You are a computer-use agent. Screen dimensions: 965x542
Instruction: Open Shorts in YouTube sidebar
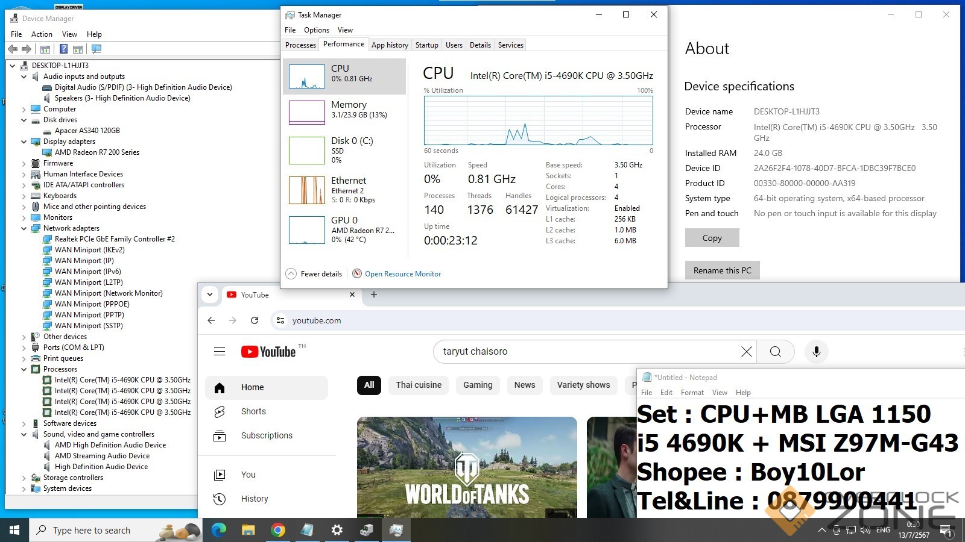click(253, 411)
